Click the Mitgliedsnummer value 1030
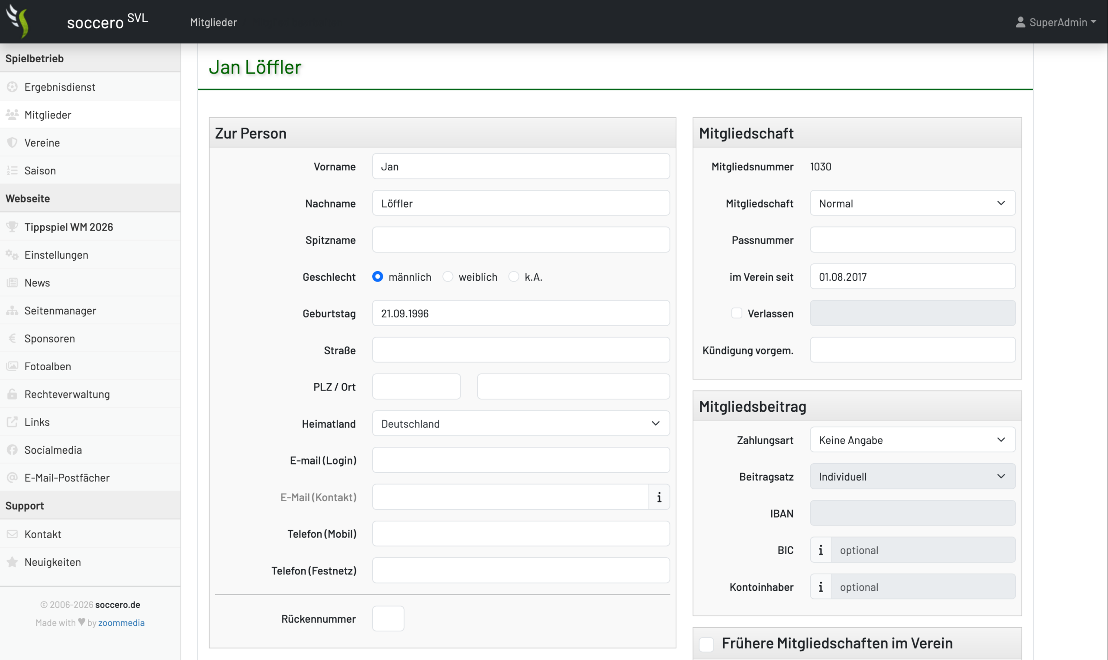This screenshot has width=1108, height=660. click(x=820, y=167)
